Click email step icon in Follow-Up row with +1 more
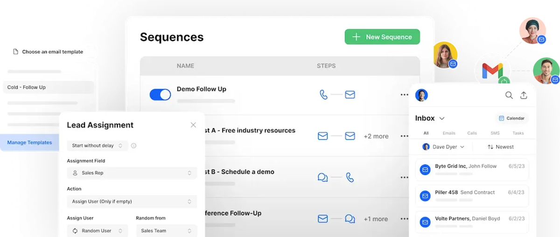 (x=323, y=218)
